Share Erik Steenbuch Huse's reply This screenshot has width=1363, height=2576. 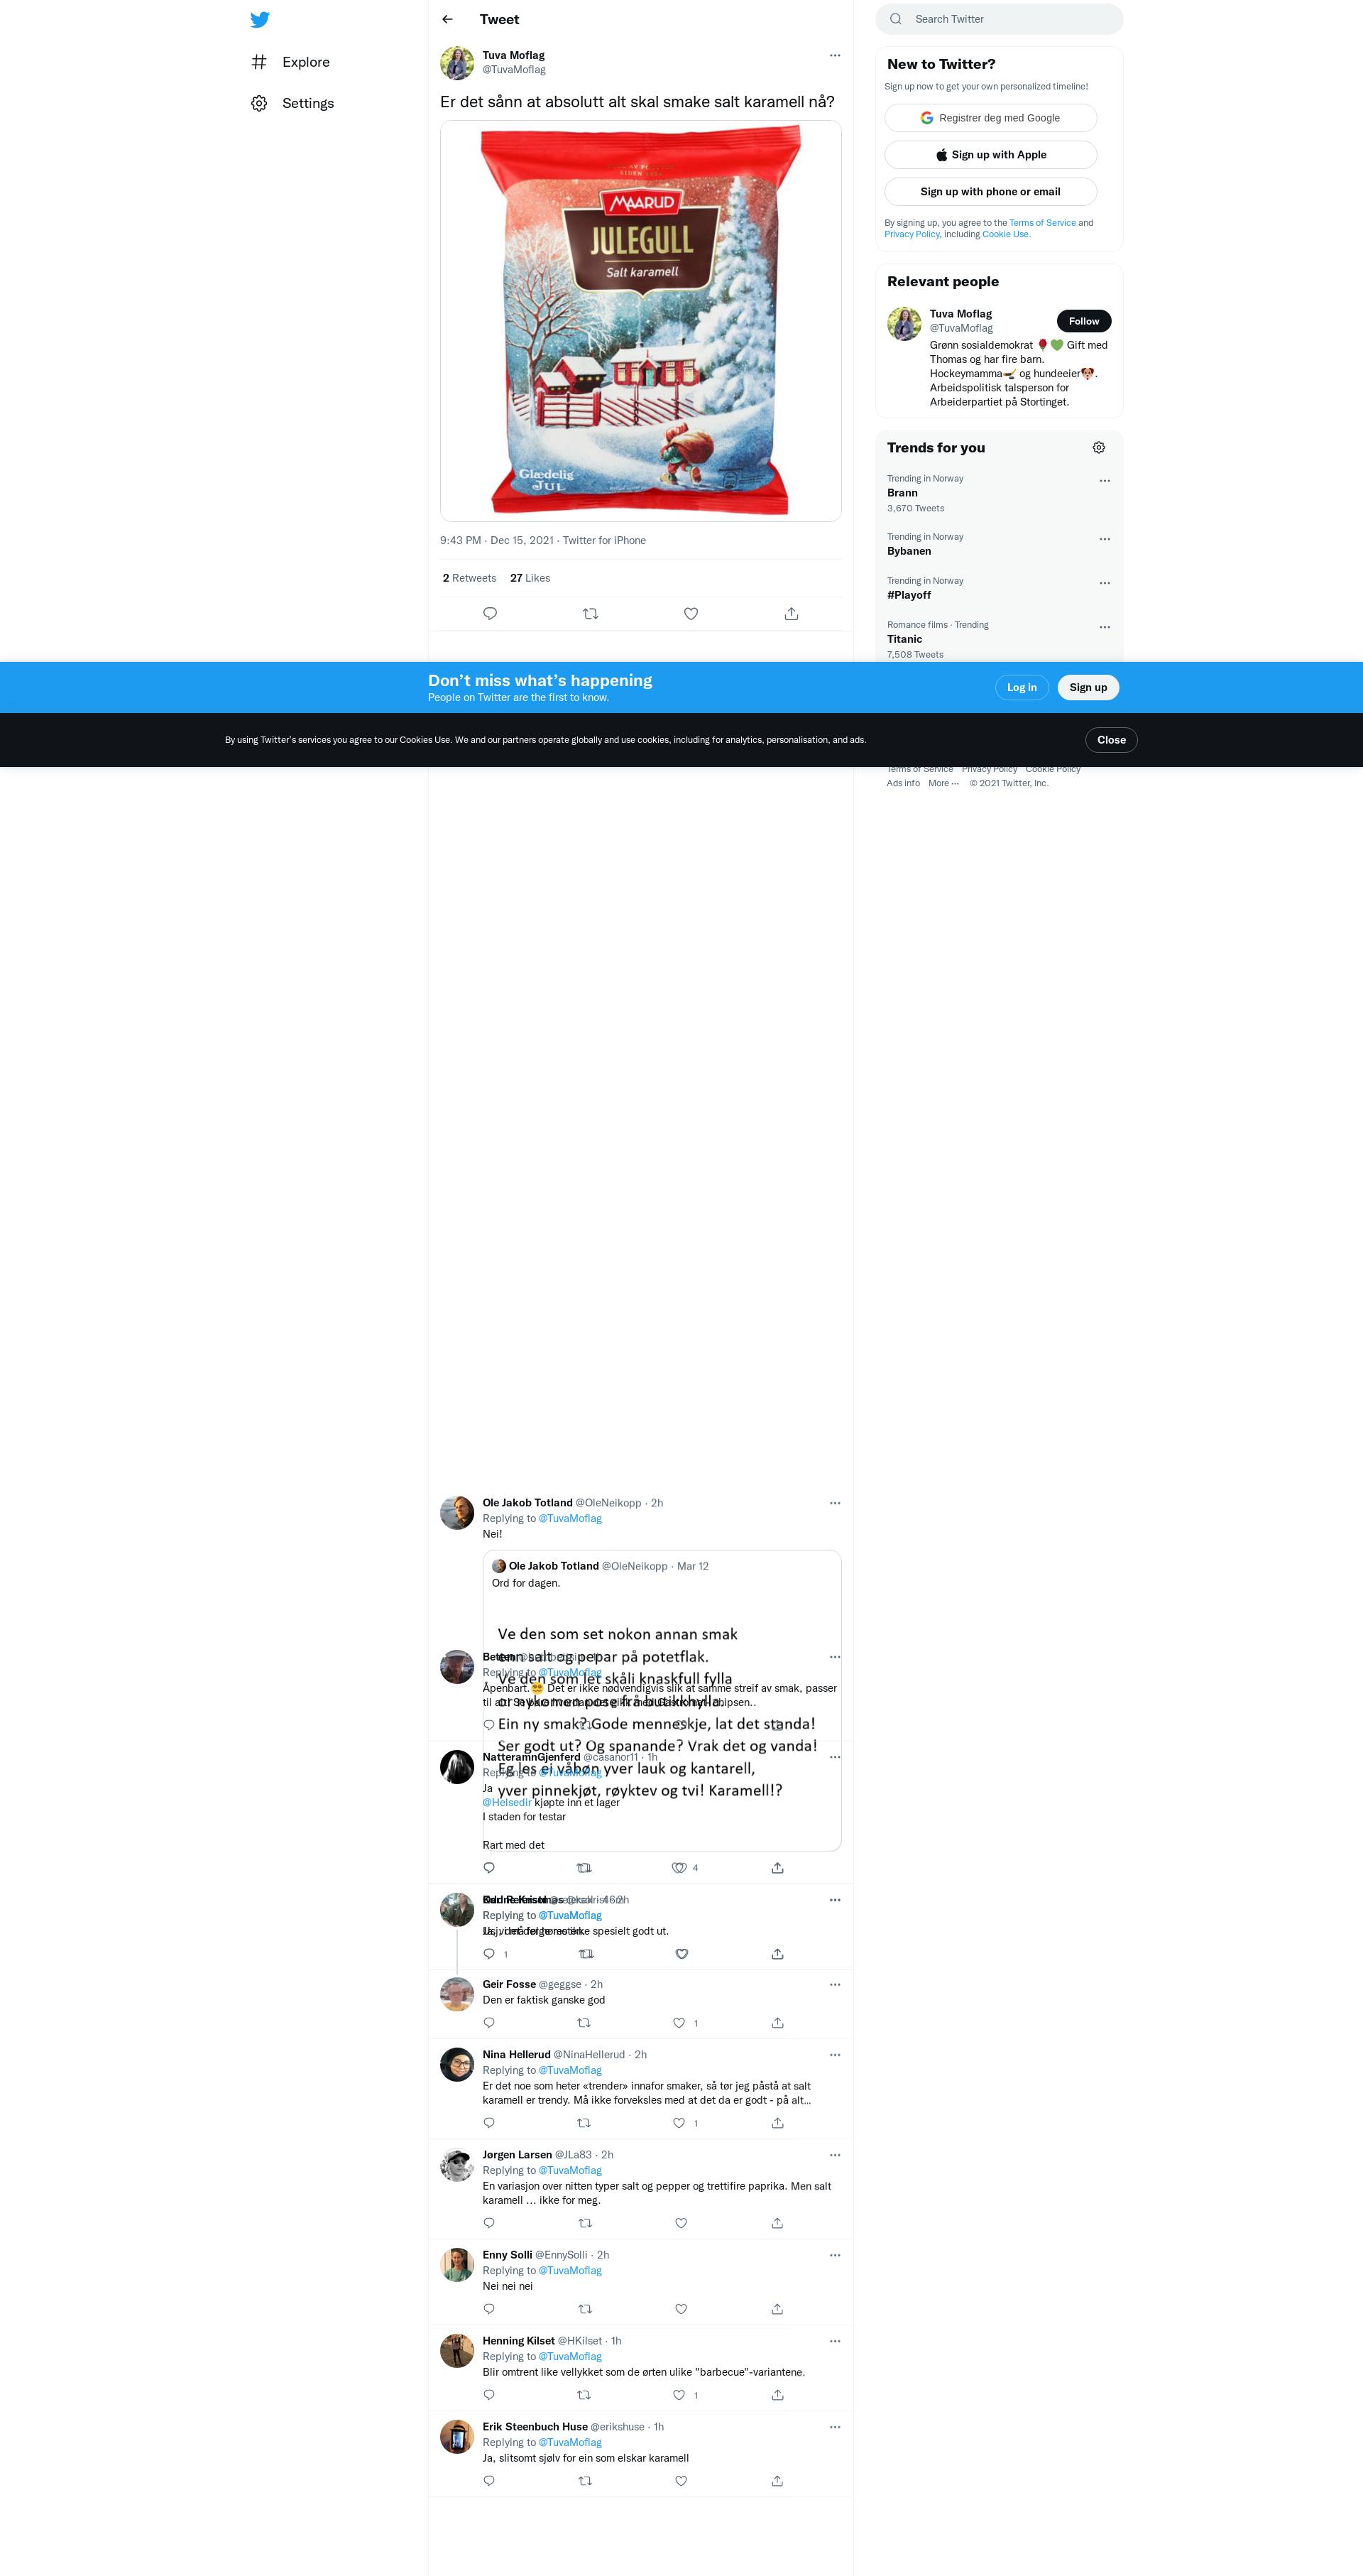777,2481
